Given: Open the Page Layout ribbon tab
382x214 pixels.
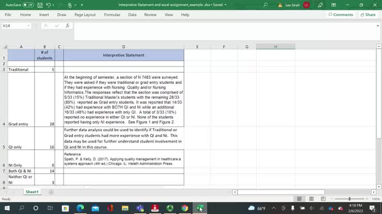Looking at the screenshot, I should 85,15.
